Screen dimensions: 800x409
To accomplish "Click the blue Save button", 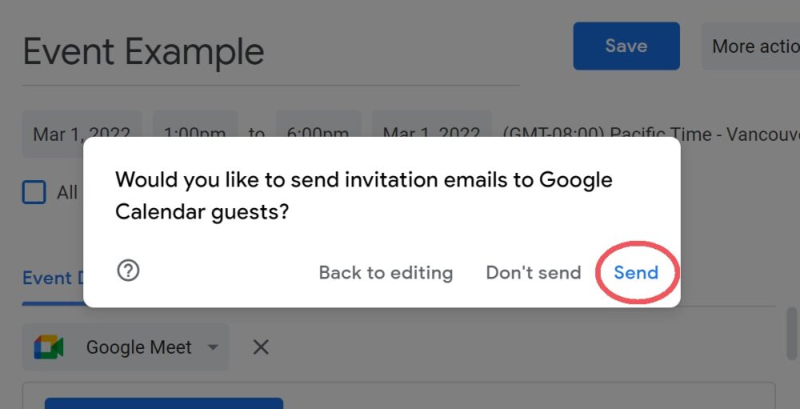I will (626, 46).
